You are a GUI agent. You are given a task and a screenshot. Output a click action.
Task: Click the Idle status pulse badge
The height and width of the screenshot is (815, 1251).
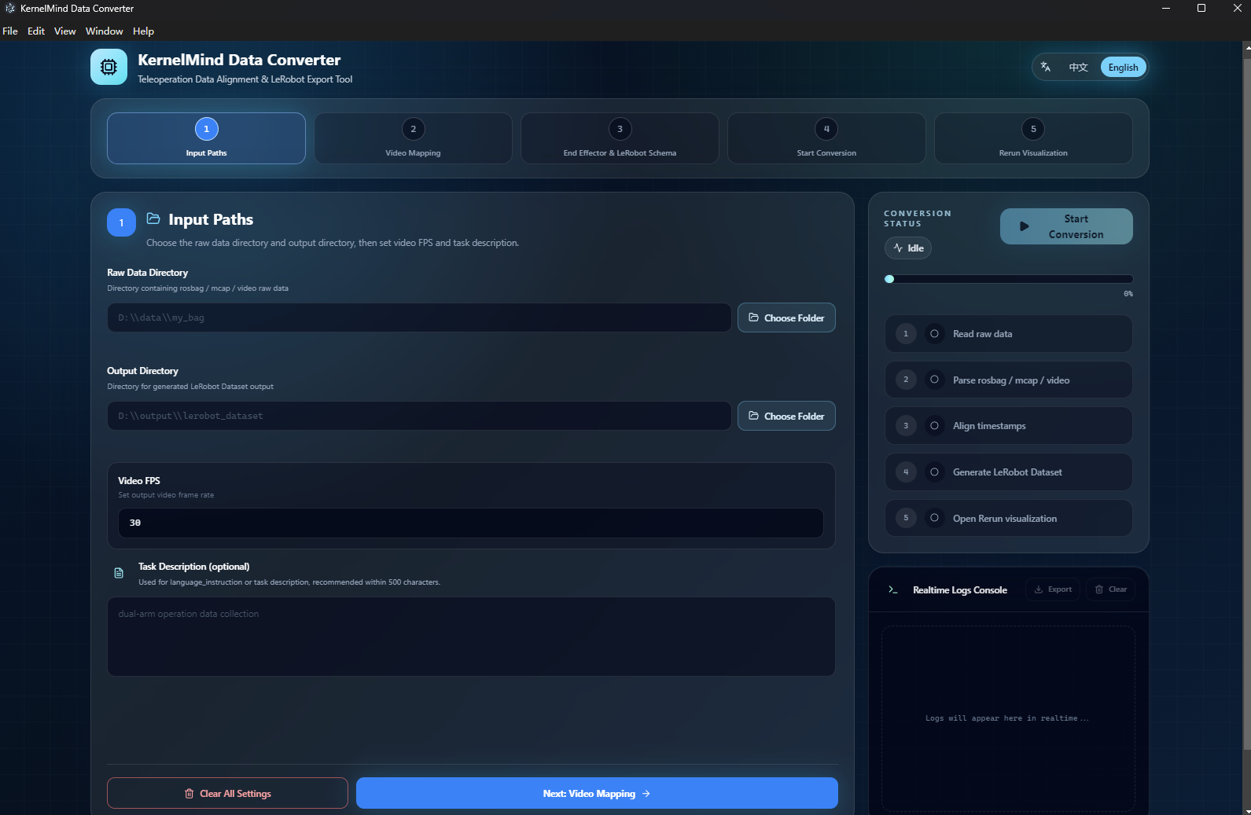(908, 248)
